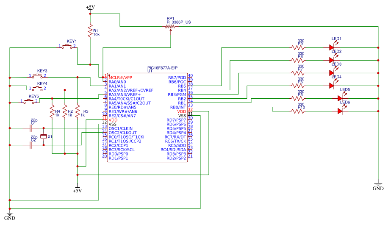Select resistor R10 330 symbol

click(298, 111)
